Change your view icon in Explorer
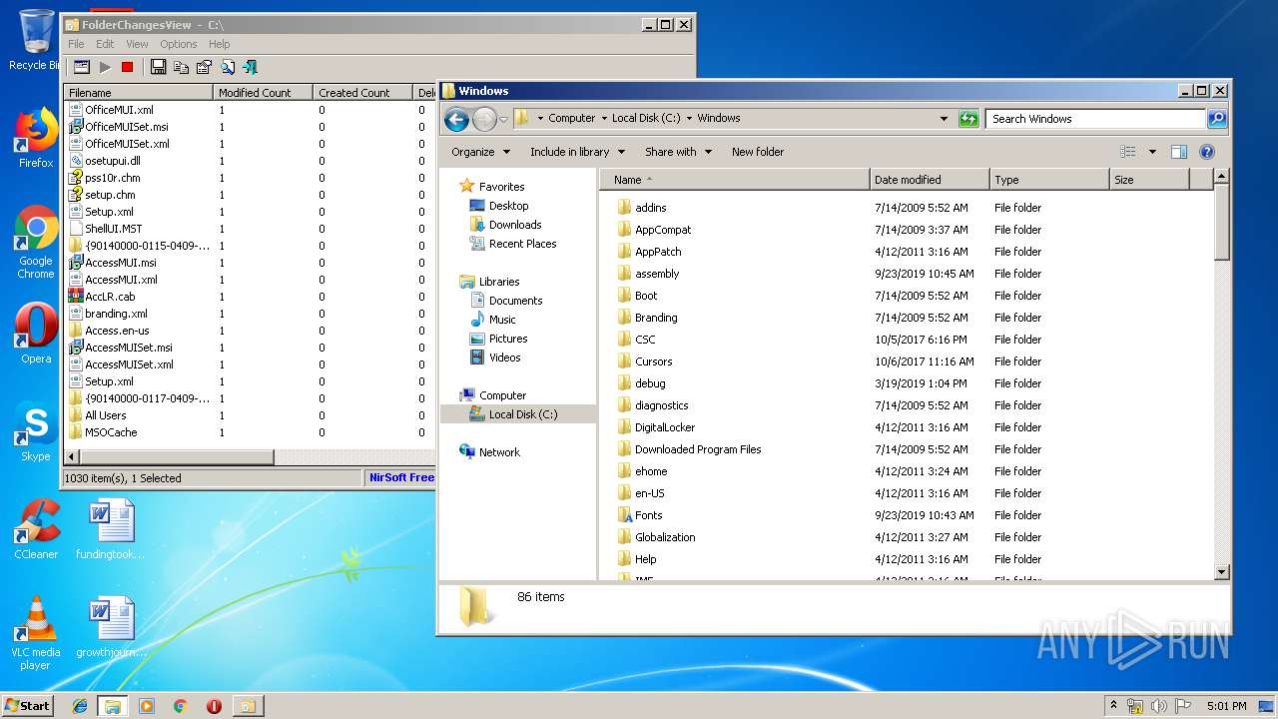This screenshot has height=719, width=1278. [1128, 152]
